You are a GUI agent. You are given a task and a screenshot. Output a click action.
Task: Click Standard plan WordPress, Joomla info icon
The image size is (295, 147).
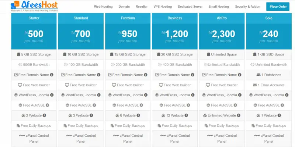pyautogui.click(x=99, y=95)
